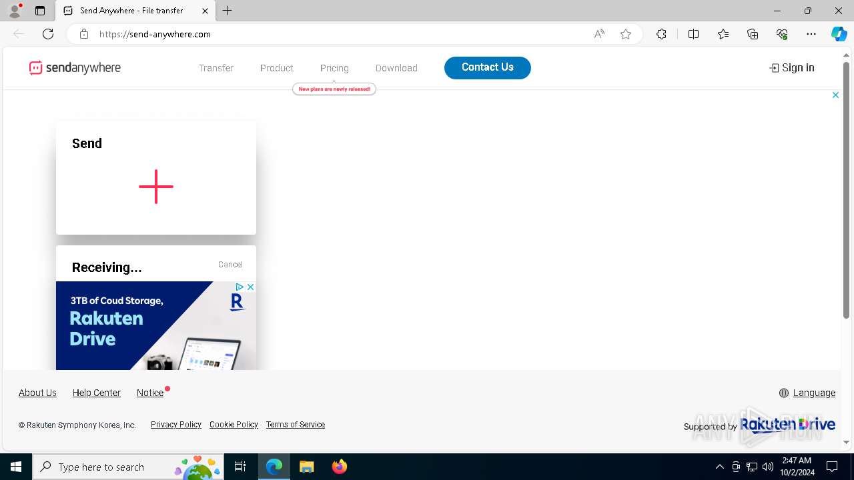Launch Firefox from the taskbar
Viewport: 854px width, 480px height.
point(340,467)
